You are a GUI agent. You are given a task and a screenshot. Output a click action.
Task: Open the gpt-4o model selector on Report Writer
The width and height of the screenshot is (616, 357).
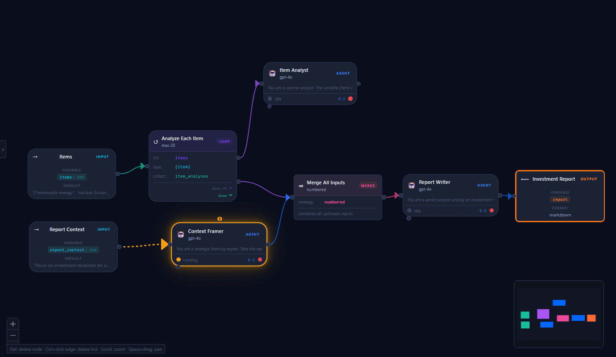coord(424,189)
